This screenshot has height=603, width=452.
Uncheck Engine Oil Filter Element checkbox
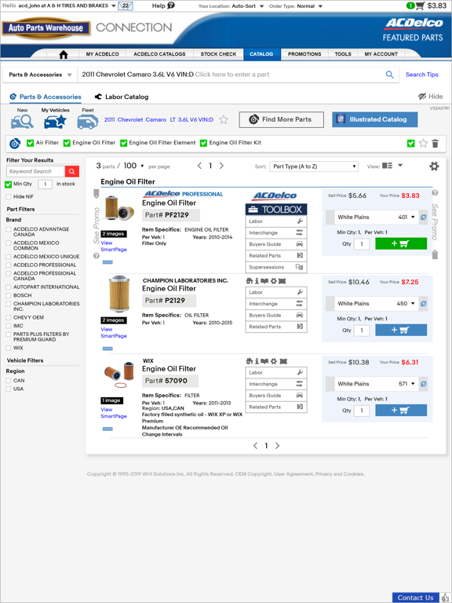click(123, 143)
